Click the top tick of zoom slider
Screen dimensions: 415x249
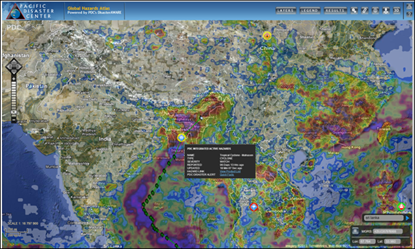(x=14, y=83)
